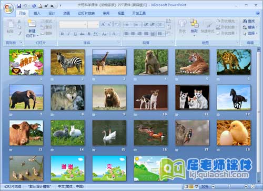Open the Developer (开发工具) ribbon tab
Image resolution: width=263 pixels, height=191 pixels.
tap(139, 13)
